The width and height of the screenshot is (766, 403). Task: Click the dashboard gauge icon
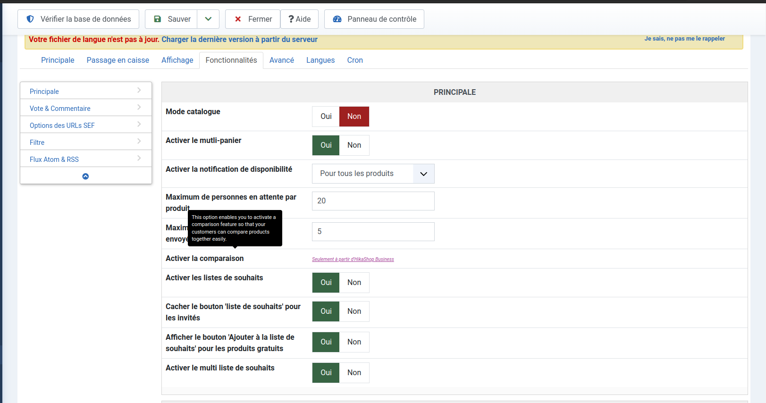coord(337,19)
